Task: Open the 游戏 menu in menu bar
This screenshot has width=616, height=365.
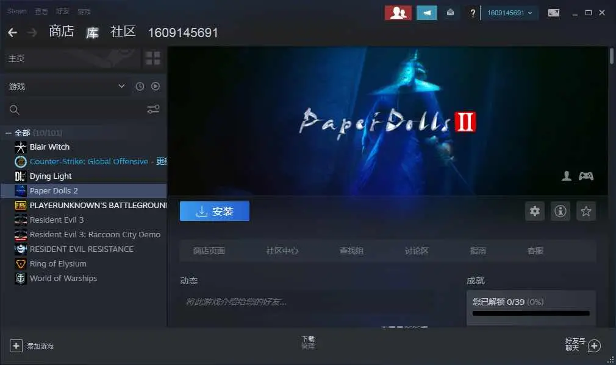Action: pos(84,12)
